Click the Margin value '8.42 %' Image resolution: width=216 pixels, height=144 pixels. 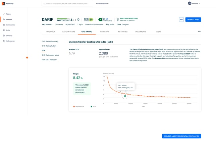[78, 78]
